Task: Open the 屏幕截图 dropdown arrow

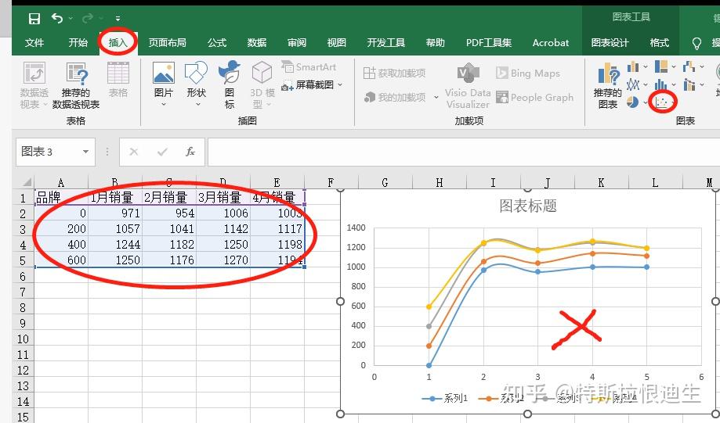Action: click(x=340, y=85)
